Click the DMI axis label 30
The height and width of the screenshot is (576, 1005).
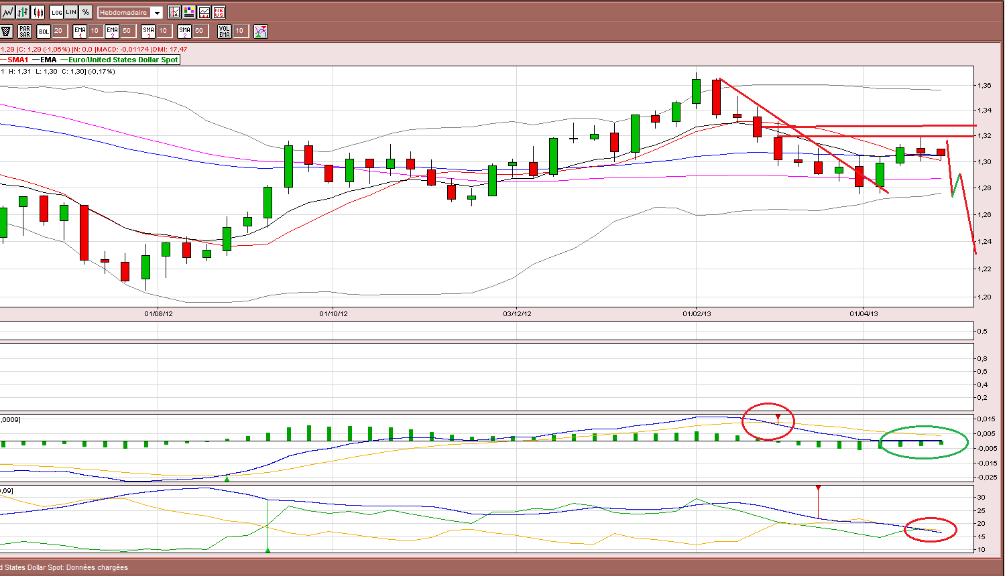click(x=981, y=497)
